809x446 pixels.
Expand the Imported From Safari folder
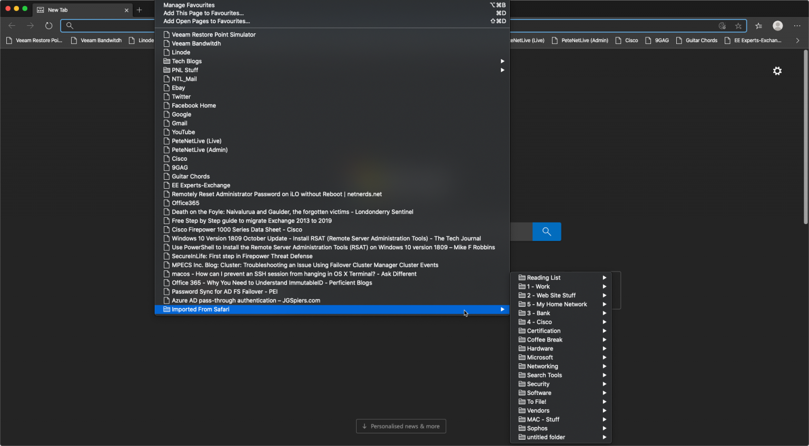click(x=332, y=309)
